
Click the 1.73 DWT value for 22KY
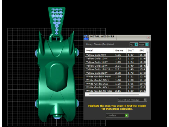131,73
